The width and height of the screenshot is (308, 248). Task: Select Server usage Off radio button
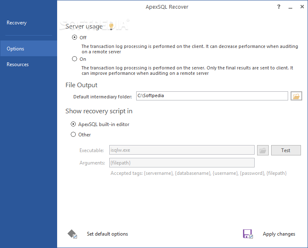pyautogui.click(x=75, y=37)
